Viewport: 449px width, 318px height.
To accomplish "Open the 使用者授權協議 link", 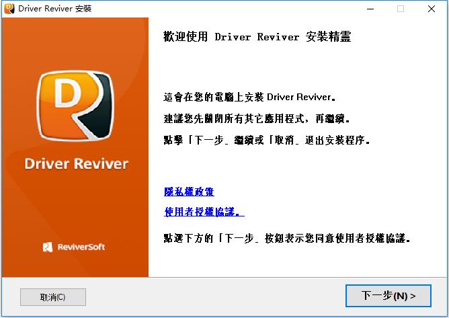I will point(204,212).
